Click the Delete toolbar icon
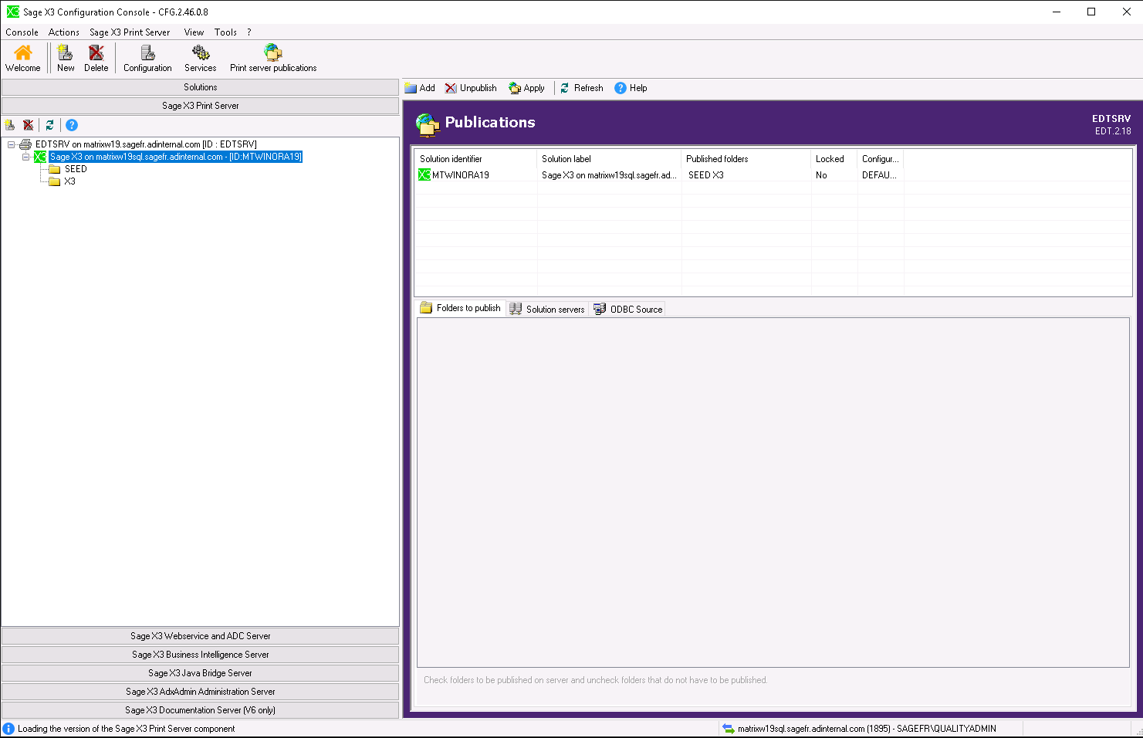The image size is (1143, 738). [96, 56]
